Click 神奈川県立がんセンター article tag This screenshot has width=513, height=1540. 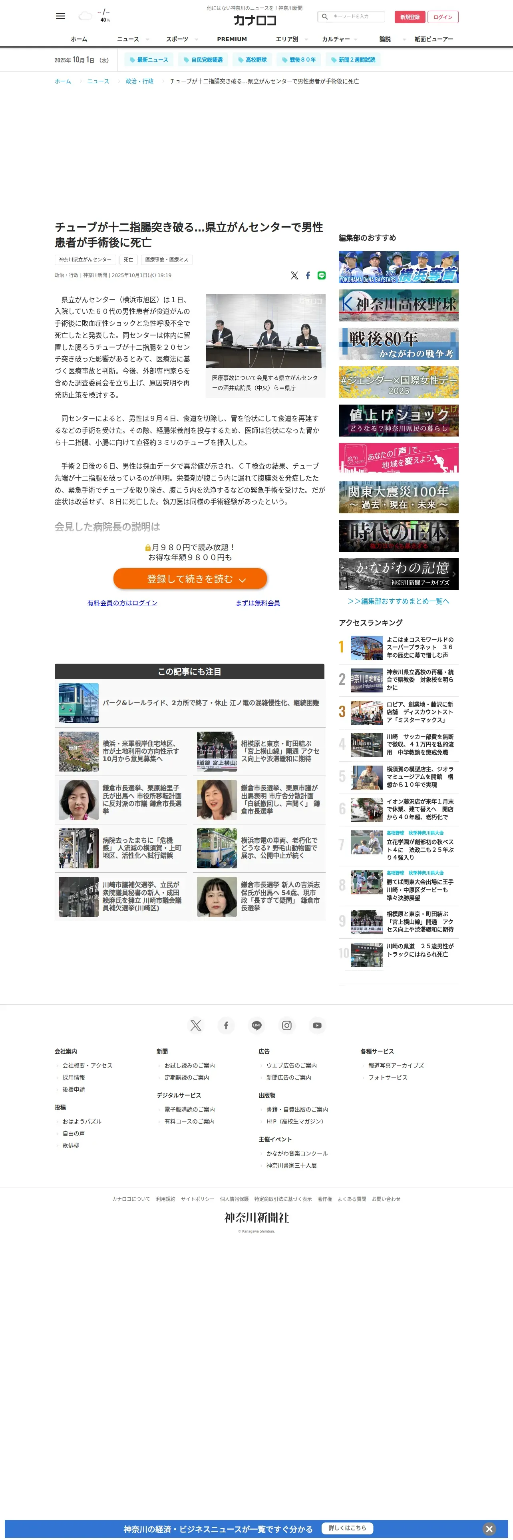85,259
